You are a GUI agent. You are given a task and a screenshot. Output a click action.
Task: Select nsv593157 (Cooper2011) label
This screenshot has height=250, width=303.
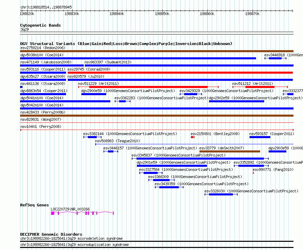272,134
